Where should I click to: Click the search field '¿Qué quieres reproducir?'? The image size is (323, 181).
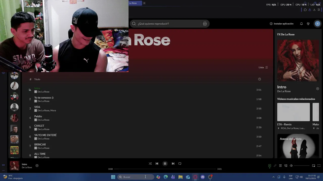169,24
